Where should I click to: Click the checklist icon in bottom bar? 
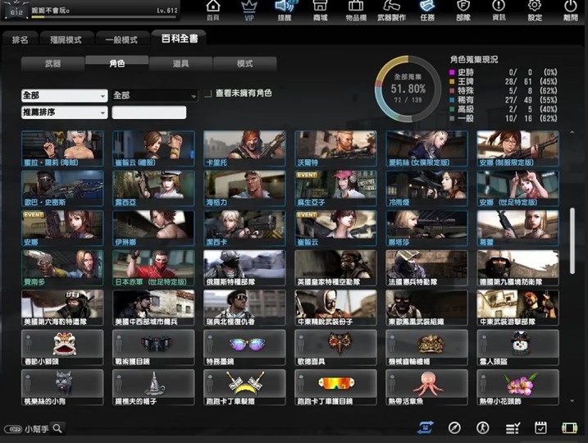[513, 427]
